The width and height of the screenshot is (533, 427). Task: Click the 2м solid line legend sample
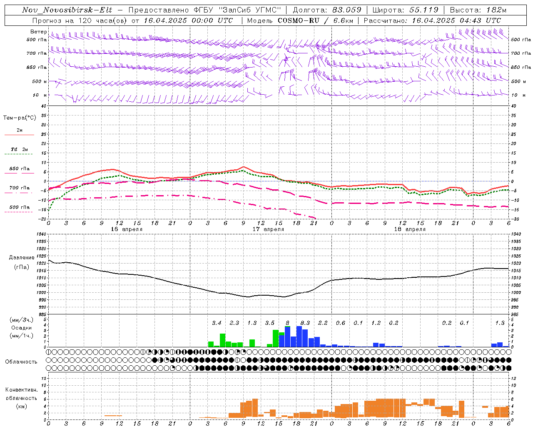click(19, 135)
